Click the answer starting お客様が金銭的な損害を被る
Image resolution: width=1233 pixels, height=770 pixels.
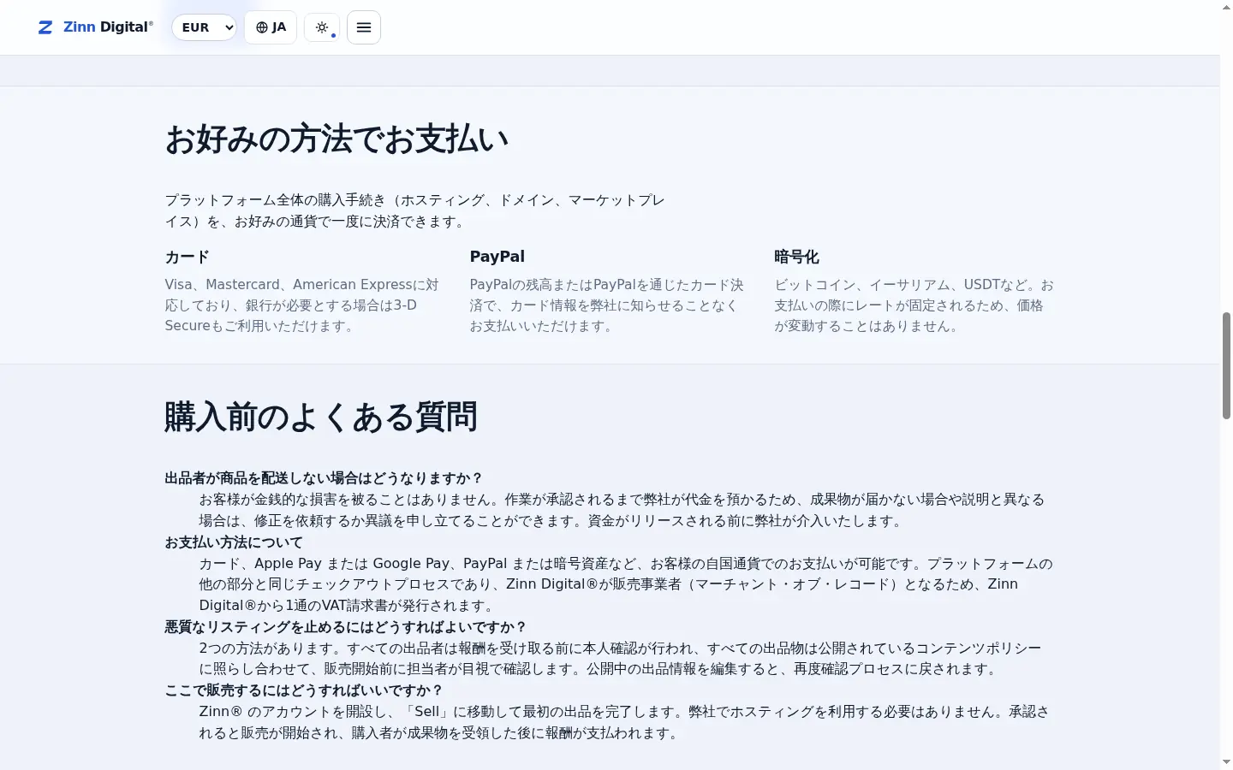pyautogui.click(x=622, y=510)
